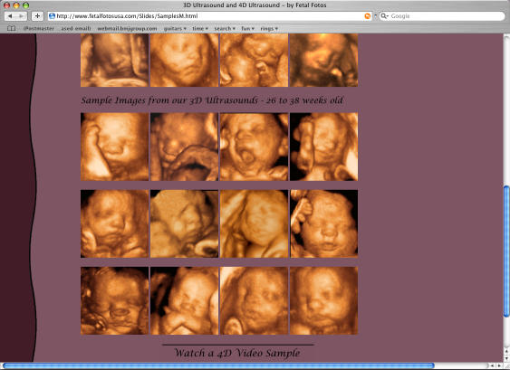Open the Postmaster bookmark

(x=39, y=29)
